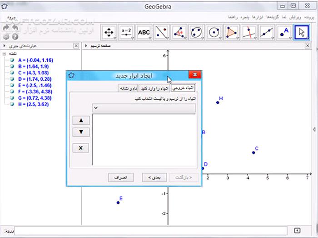Select the Line through two points tool
The width and height of the screenshot is (318, 238).
[267, 32]
